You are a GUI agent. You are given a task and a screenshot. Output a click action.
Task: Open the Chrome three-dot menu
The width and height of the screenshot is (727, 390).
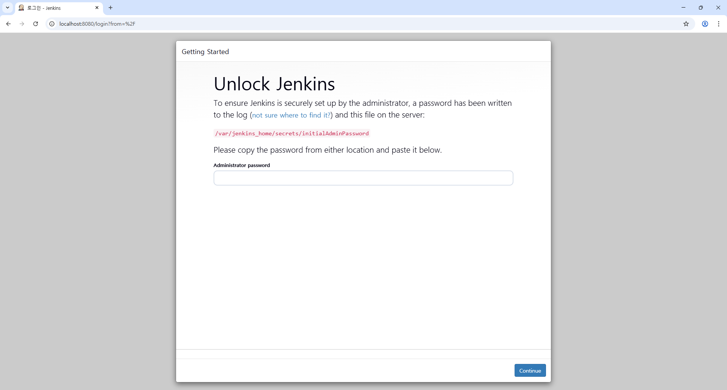coord(719,24)
